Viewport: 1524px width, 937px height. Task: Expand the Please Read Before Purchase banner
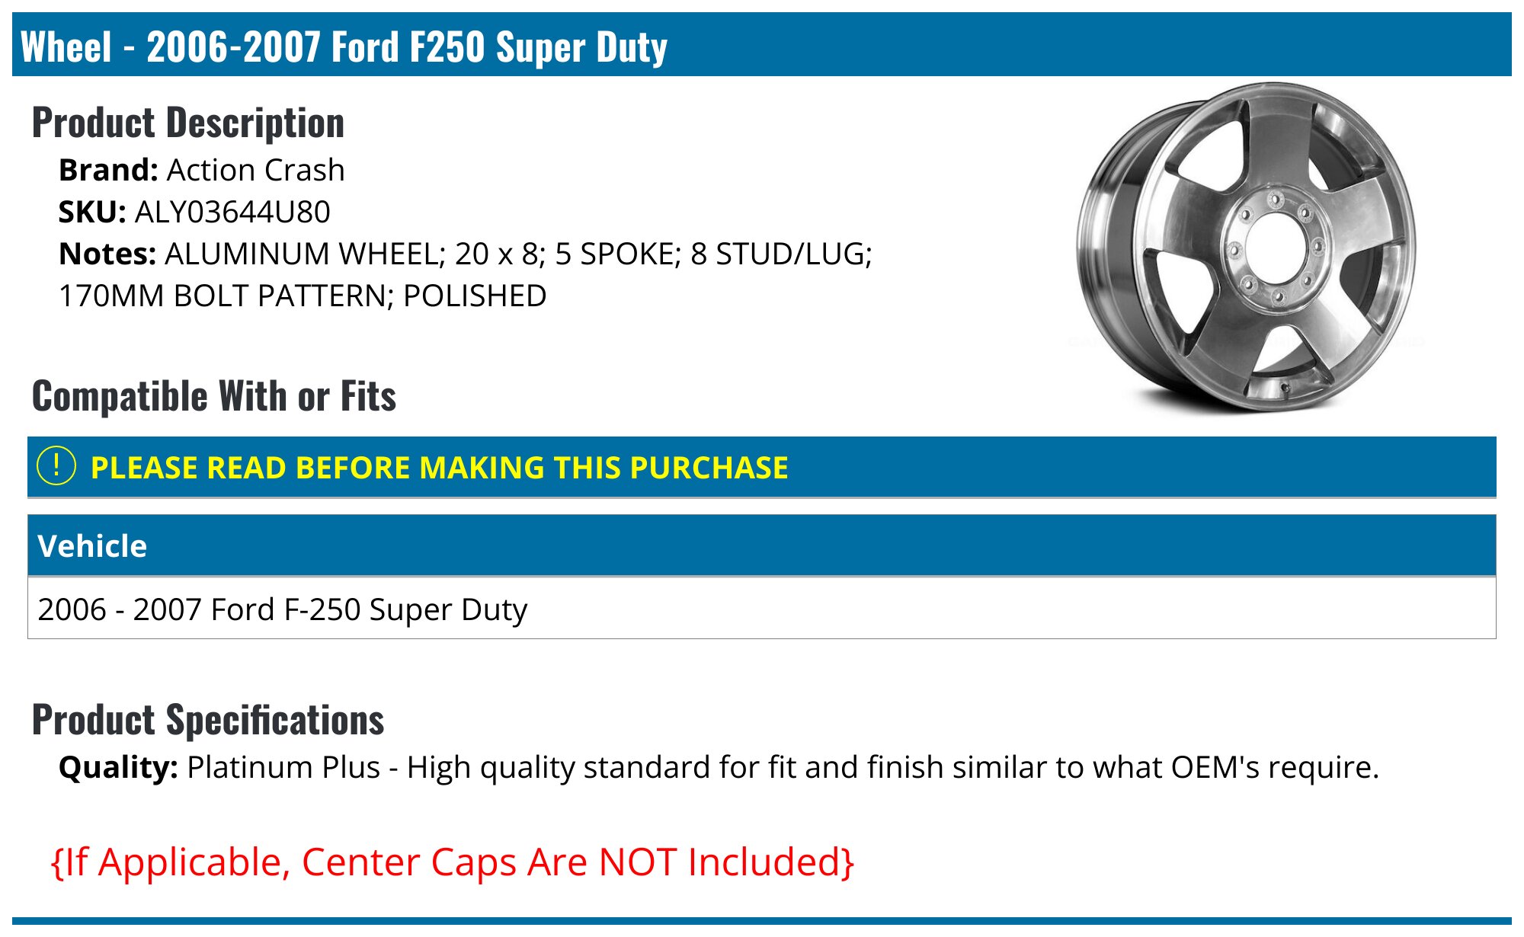[x=439, y=468]
